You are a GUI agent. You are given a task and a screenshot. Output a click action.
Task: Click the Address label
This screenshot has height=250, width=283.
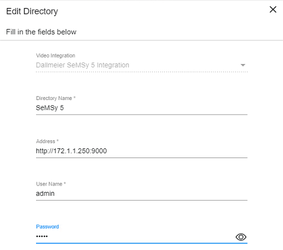point(47,141)
